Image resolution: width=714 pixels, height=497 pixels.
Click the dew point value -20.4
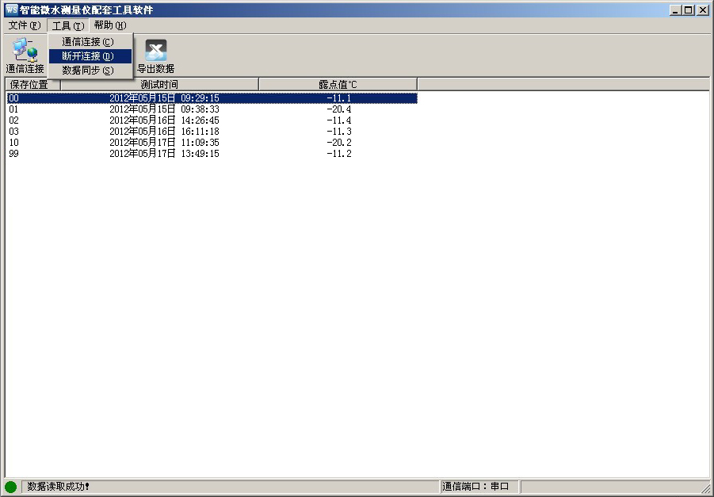coord(339,109)
